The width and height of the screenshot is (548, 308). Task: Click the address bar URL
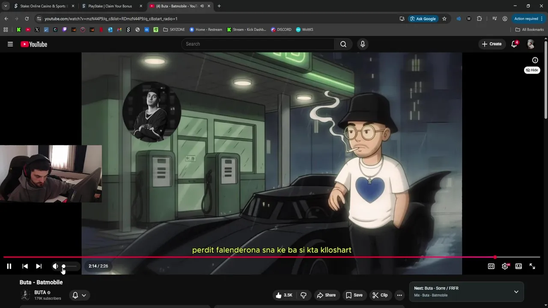tap(111, 19)
